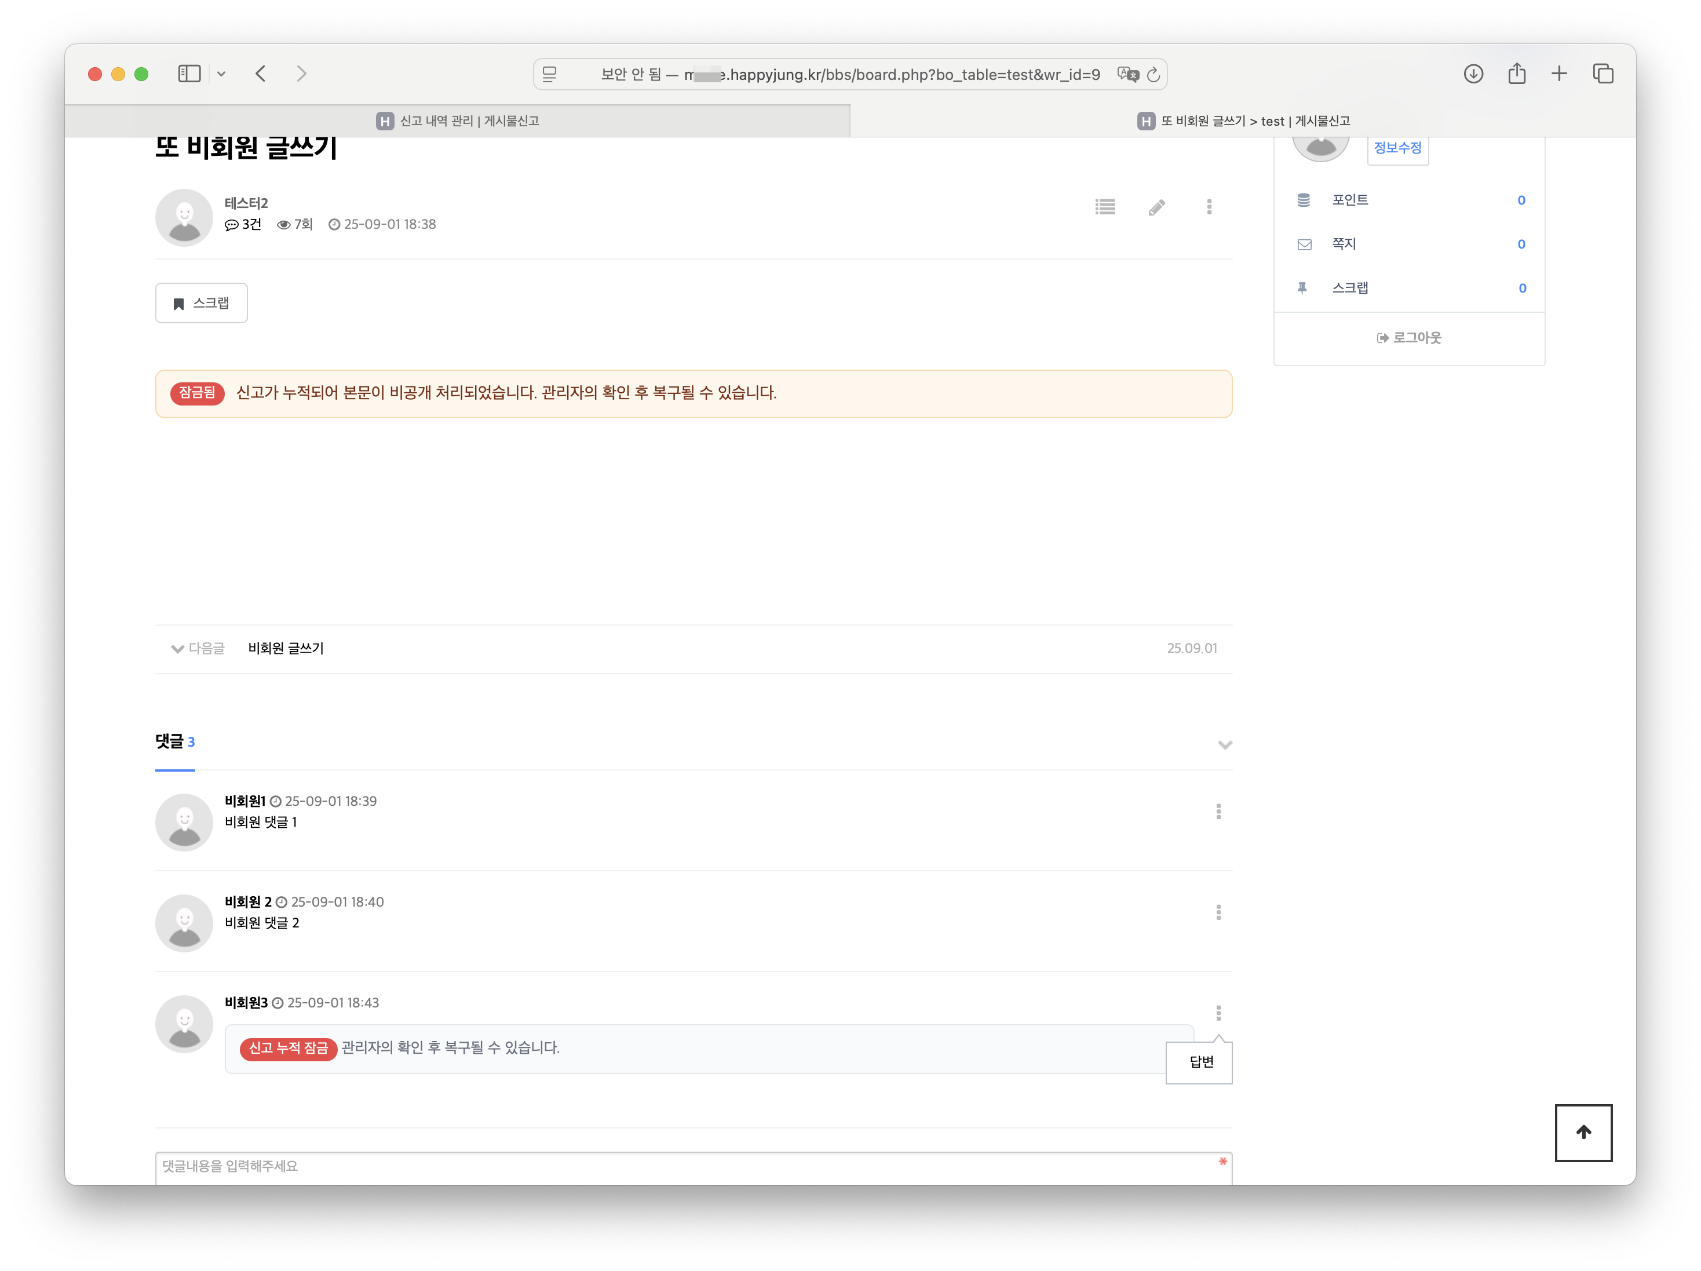Click the 비회원 2 commenter avatar

coord(184,923)
